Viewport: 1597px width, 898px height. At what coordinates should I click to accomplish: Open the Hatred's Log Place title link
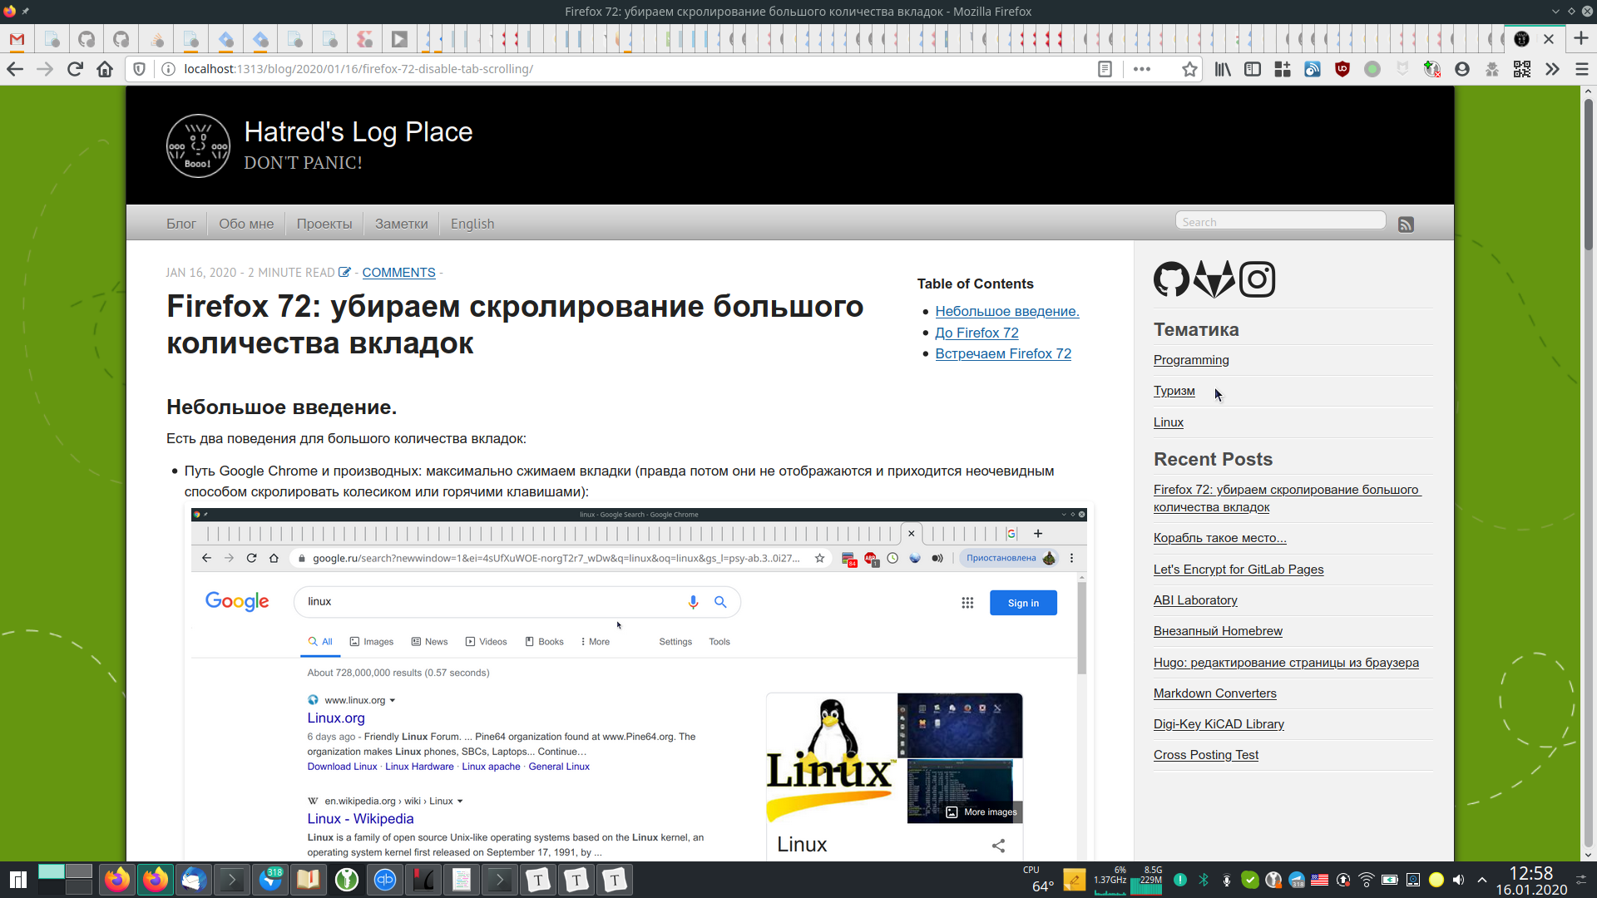[358, 131]
